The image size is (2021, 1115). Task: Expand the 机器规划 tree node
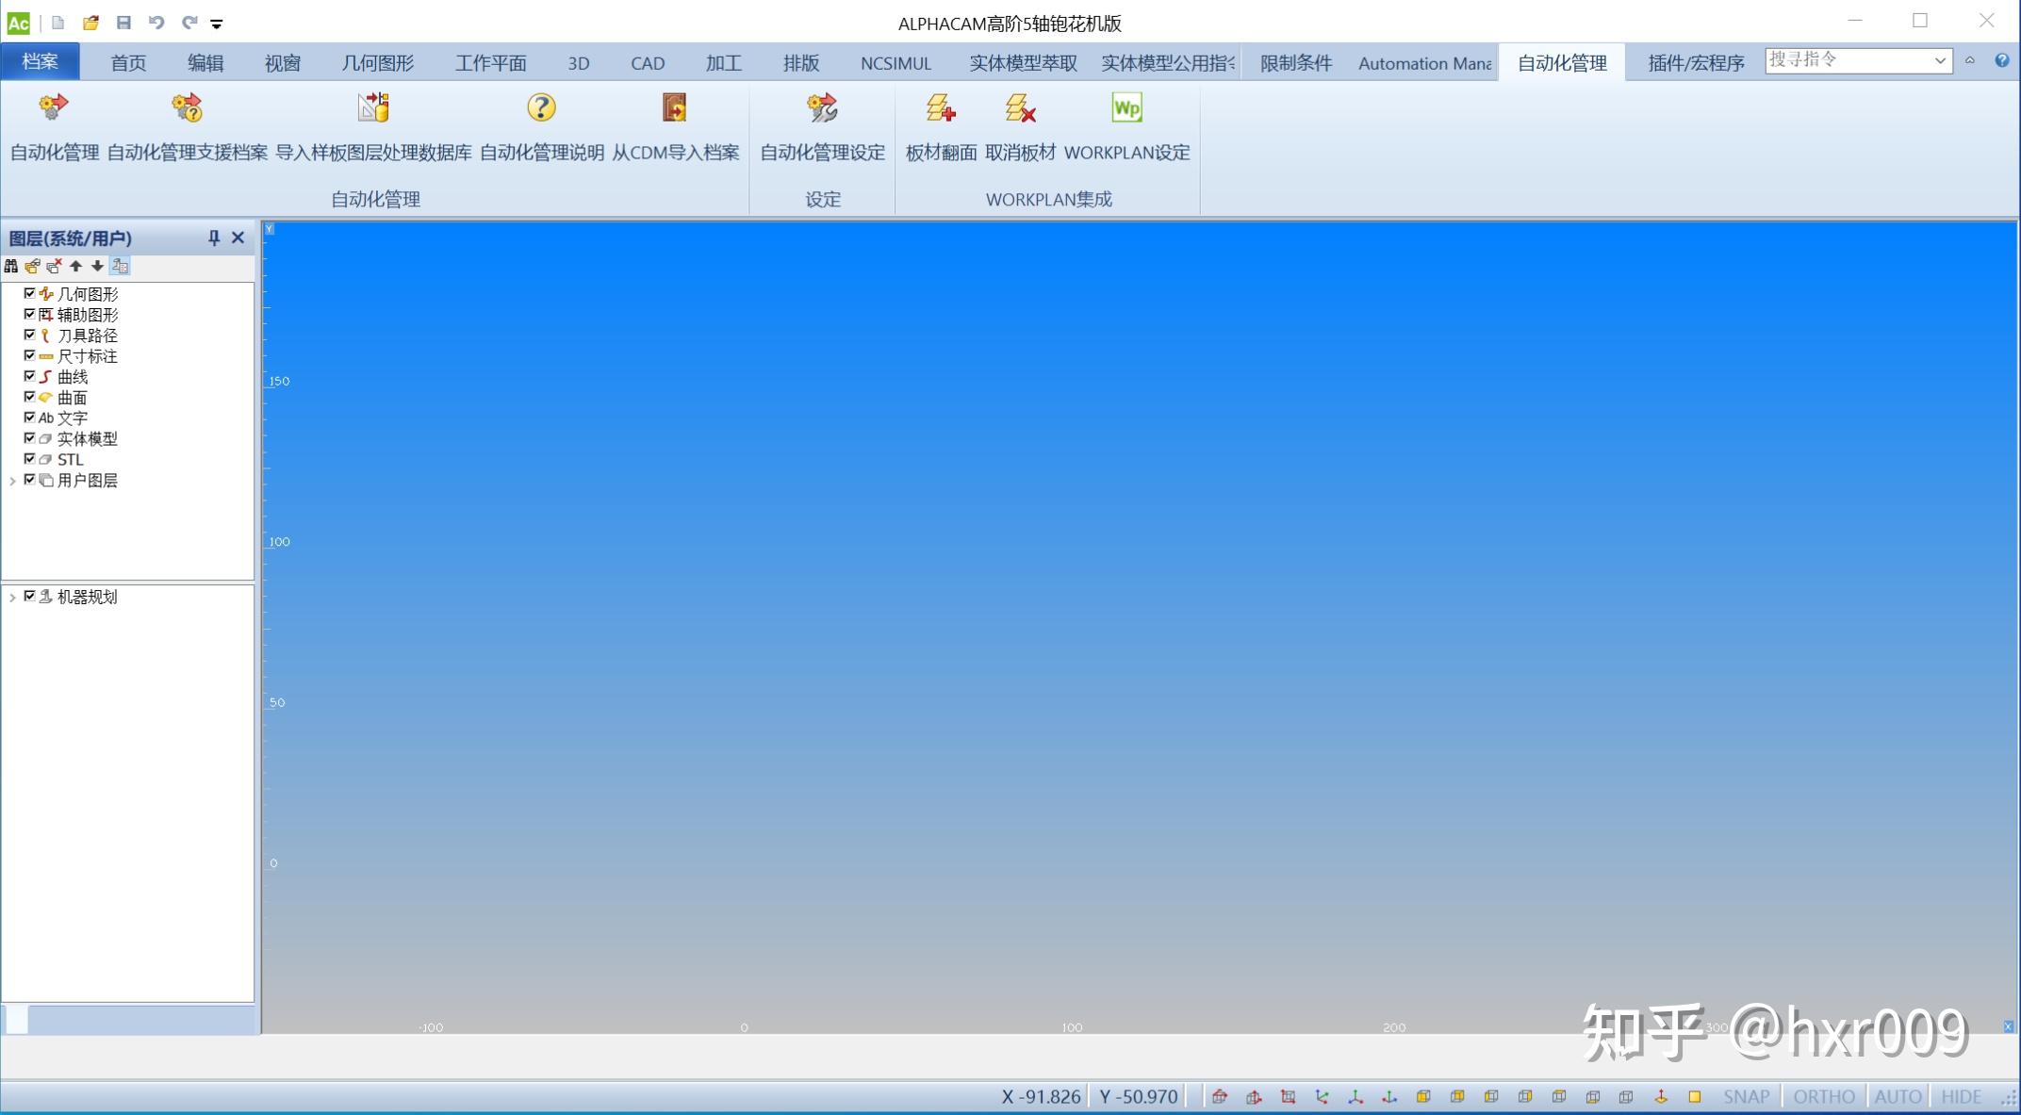[12, 598]
